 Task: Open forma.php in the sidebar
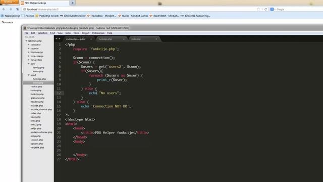click(x=36, y=90)
